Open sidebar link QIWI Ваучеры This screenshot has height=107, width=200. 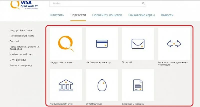click(17, 60)
